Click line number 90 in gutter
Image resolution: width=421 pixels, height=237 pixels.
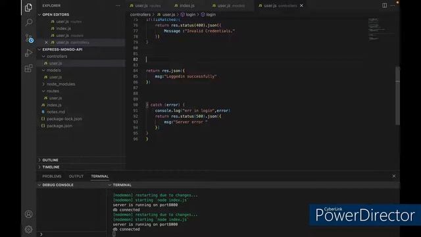pos(136,105)
